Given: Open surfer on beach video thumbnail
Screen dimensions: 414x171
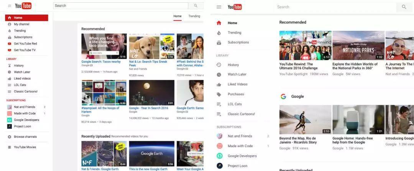Looking at the screenshot, I should [x=305, y=120].
